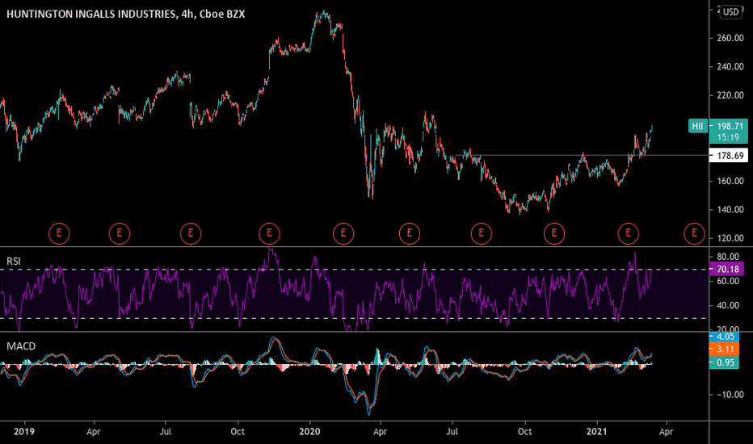Open the USD currency selector
This screenshot has height=444, width=753.
731,12
